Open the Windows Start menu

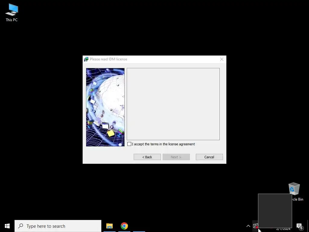pos(7,226)
